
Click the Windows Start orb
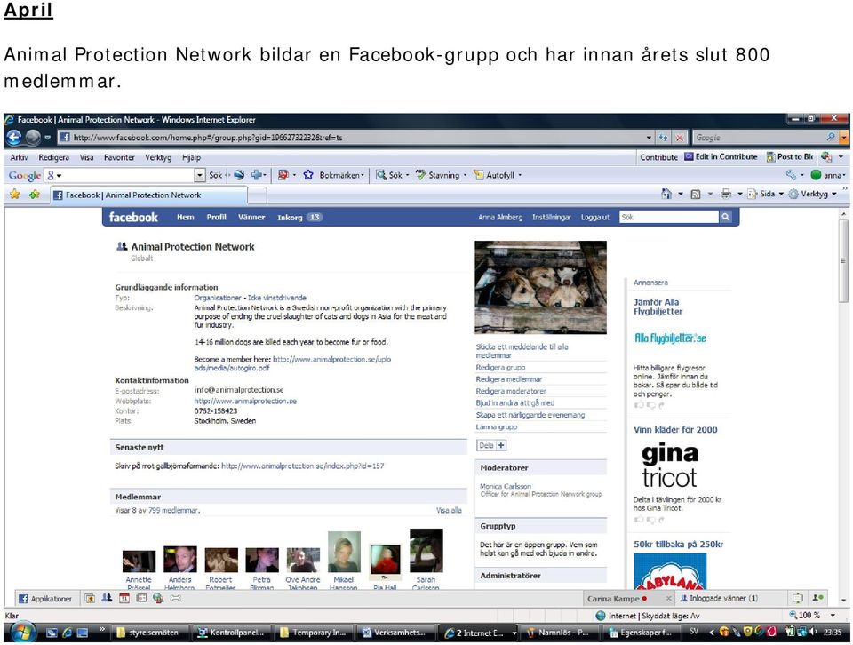coord(23,633)
